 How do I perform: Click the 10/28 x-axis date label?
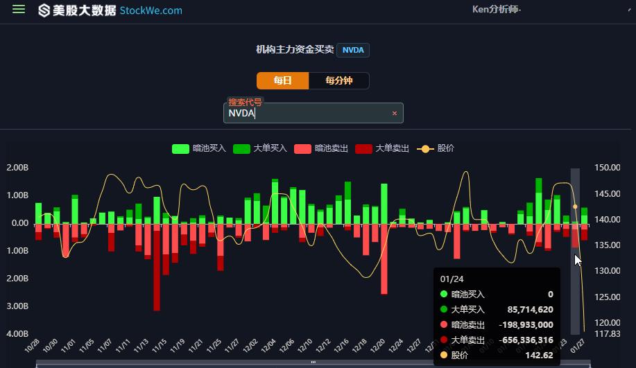[x=32, y=346]
